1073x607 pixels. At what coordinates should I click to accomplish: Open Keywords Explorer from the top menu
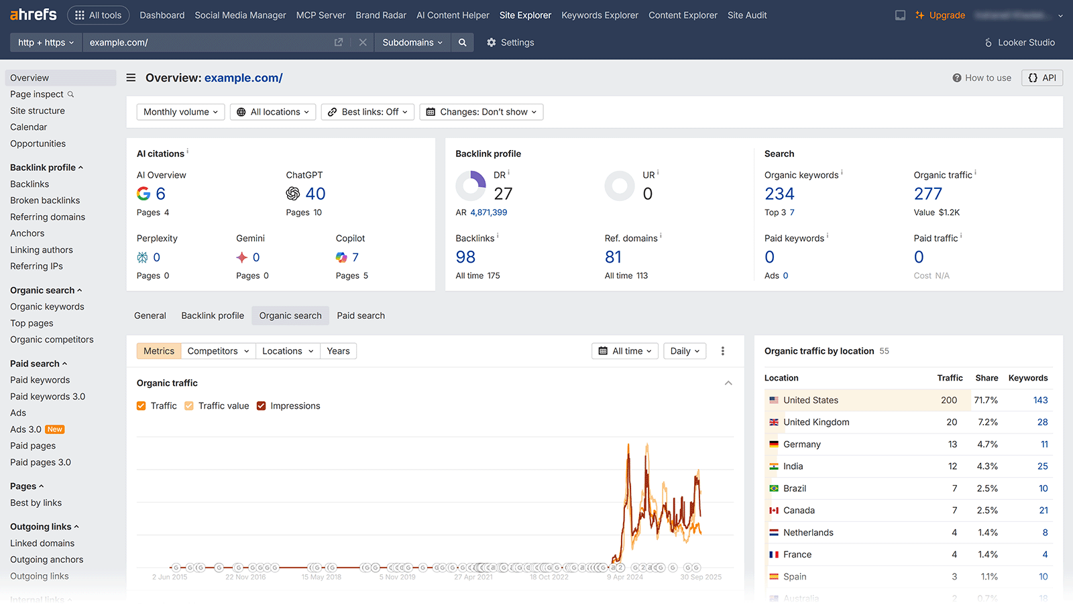click(x=600, y=15)
